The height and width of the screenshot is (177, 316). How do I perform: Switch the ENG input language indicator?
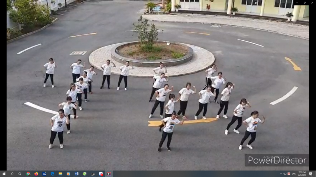294,174
